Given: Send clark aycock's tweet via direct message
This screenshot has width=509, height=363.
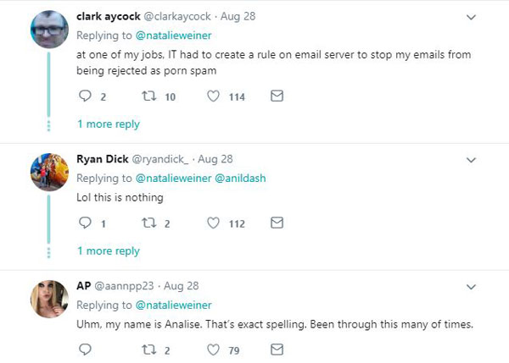Looking at the screenshot, I should 277,96.
